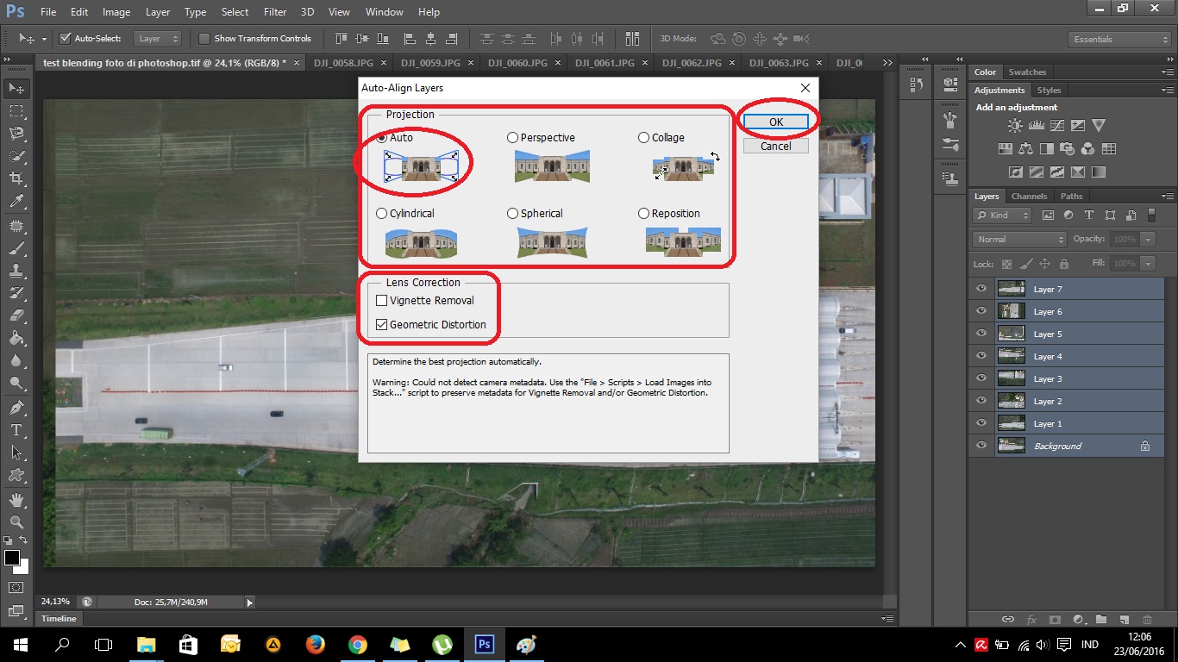Screen dimensions: 1178x662
Task: Open the Kind filter dropdown in Layers
Action: coord(1002,215)
